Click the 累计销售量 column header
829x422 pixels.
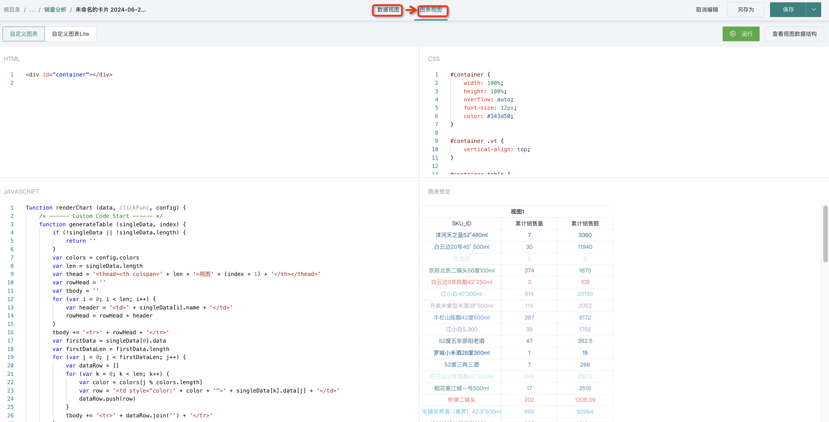pos(529,223)
